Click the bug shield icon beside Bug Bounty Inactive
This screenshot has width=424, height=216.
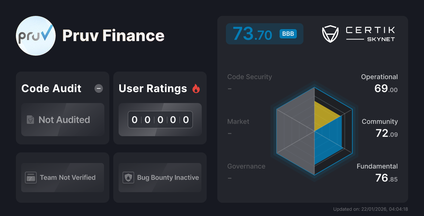click(x=128, y=178)
